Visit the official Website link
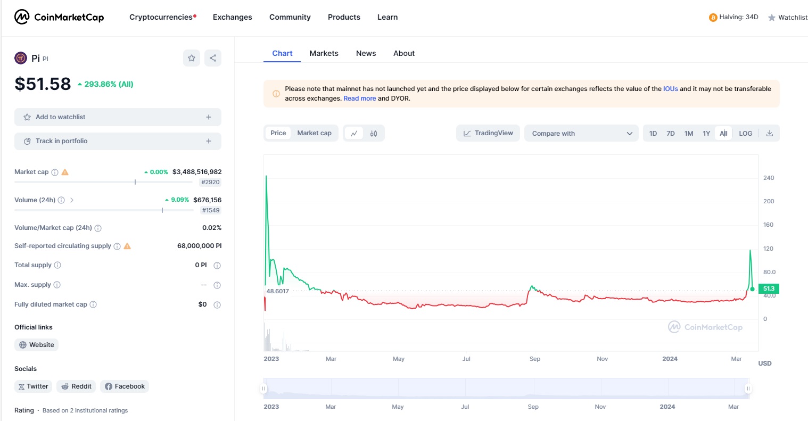This screenshot has height=421, width=808. tap(37, 345)
